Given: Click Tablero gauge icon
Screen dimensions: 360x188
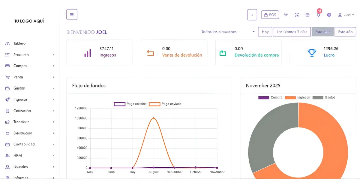Looking at the screenshot, I should point(7,43).
